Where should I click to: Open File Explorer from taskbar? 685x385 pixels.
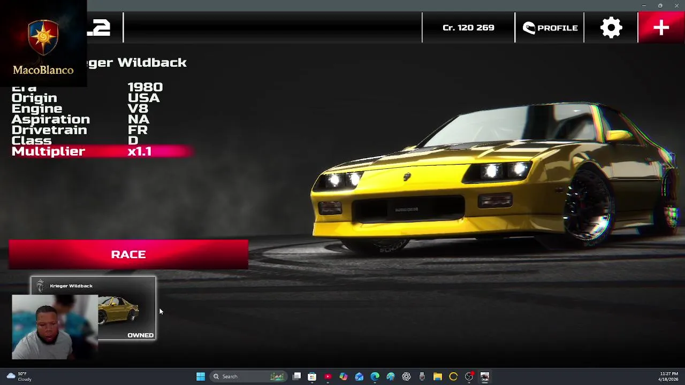pyautogui.click(x=437, y=376)
